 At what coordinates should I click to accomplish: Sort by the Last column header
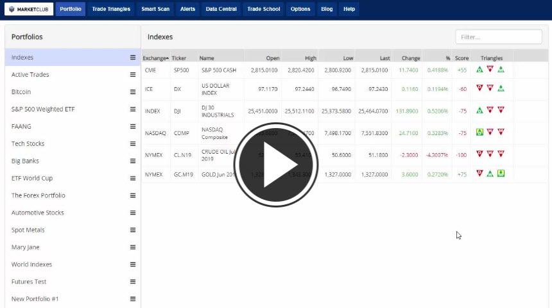384,58
